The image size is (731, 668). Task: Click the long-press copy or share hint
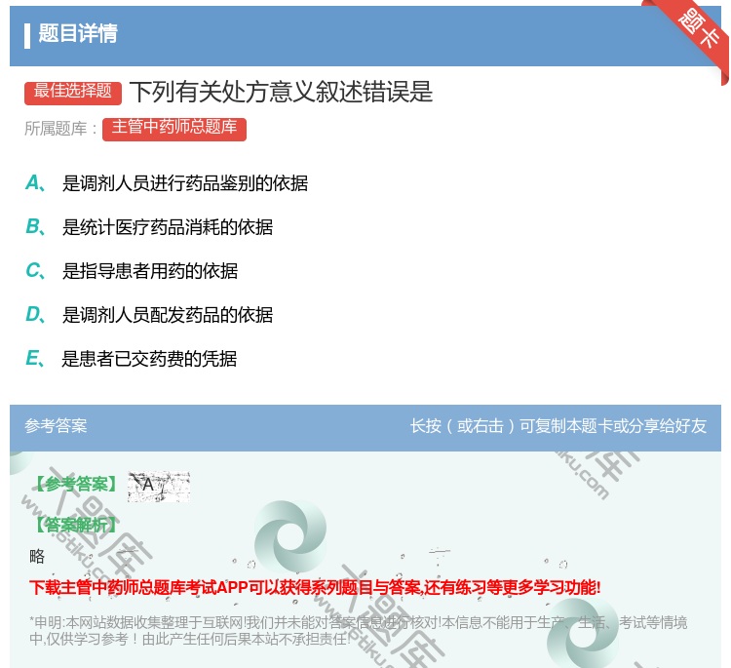point(558,426)
